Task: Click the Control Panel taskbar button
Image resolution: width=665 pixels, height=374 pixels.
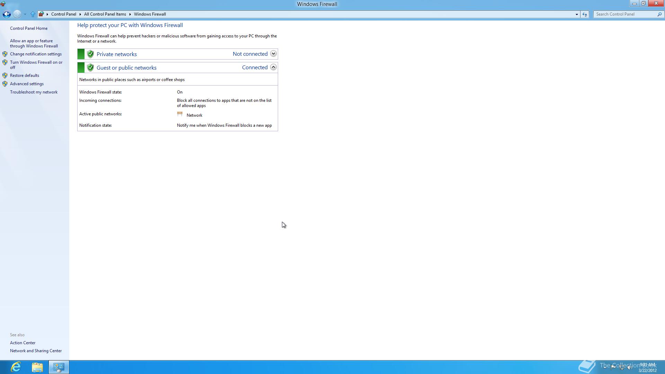Action: (59, 367)
